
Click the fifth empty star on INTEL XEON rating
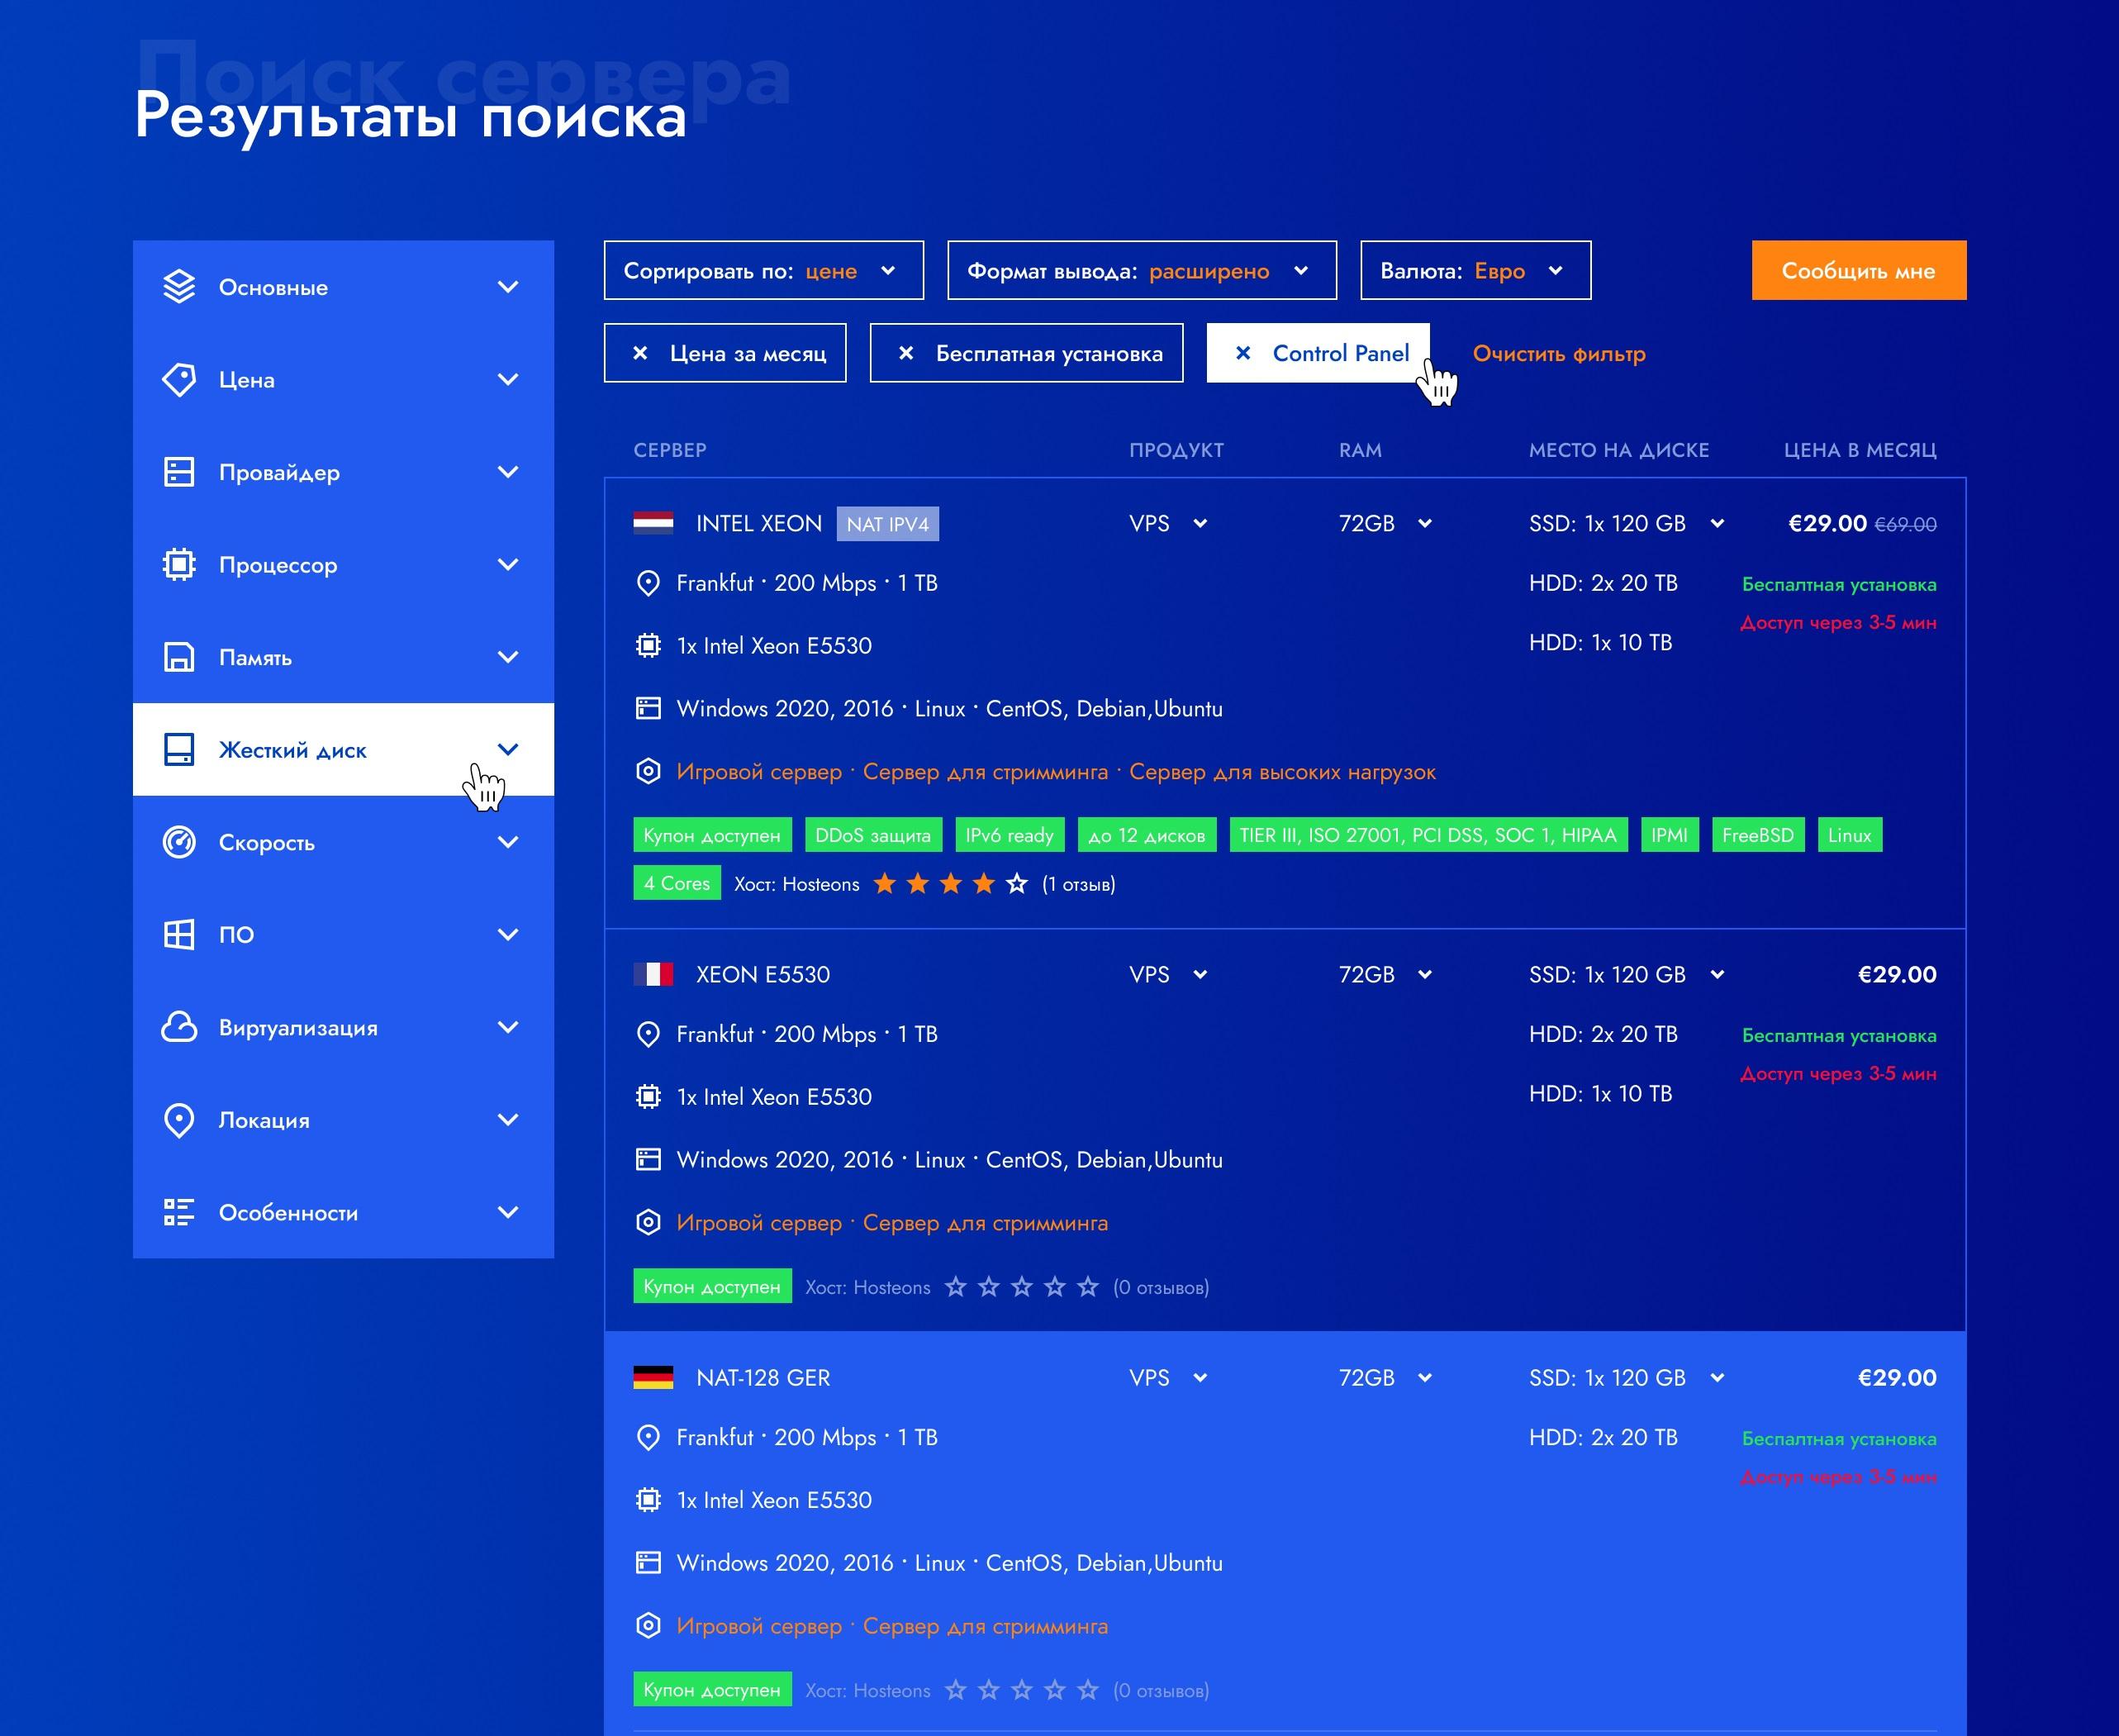1016,883
